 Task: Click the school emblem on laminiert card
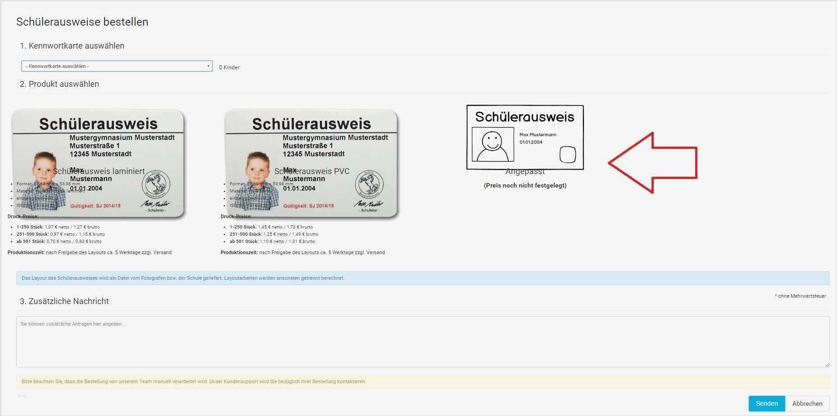(x=157, y=184)
